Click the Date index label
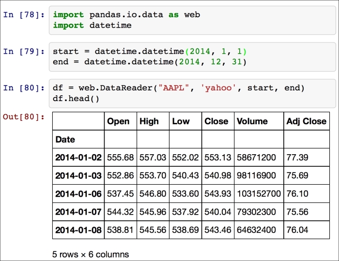 [x=65, y=139]
